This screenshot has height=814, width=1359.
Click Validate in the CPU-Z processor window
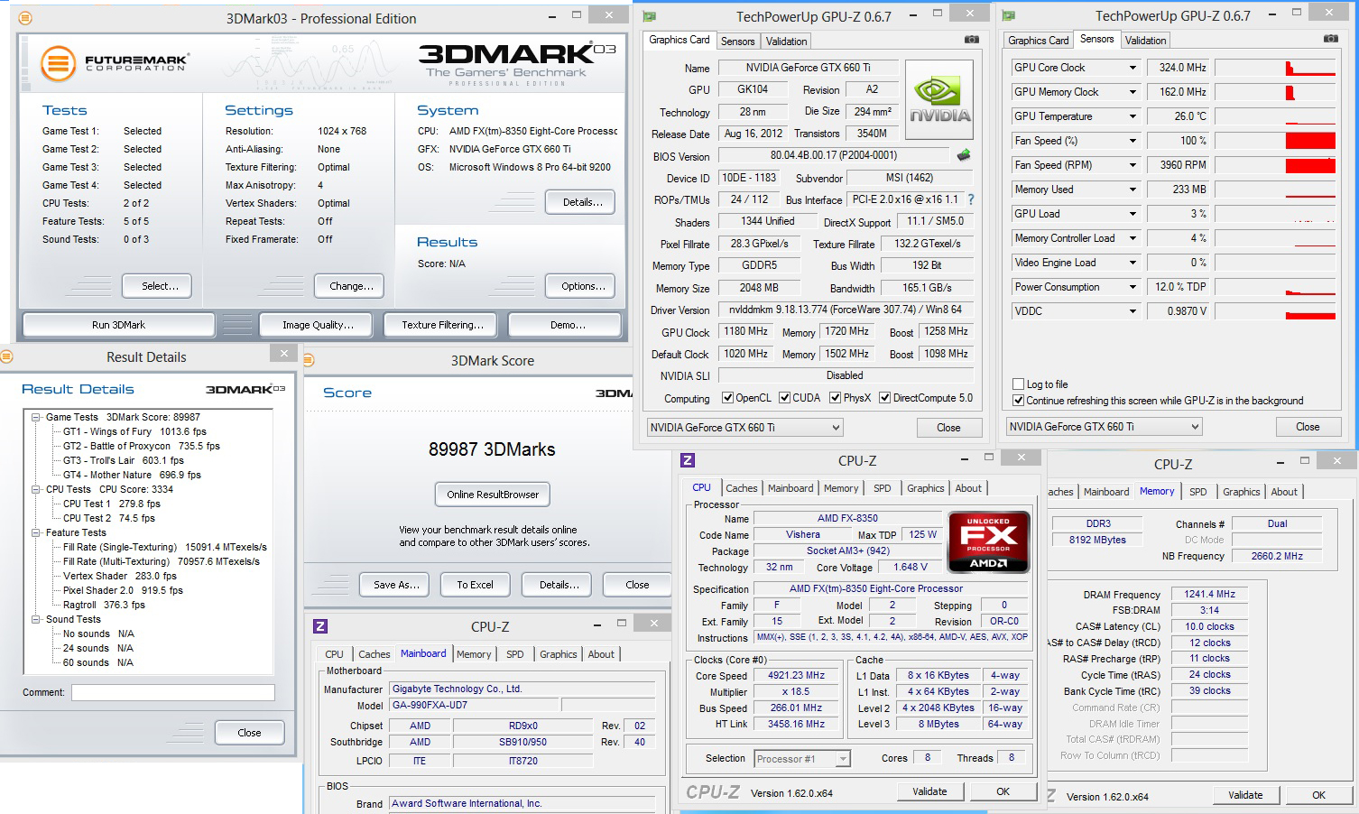tap(929, 791)
